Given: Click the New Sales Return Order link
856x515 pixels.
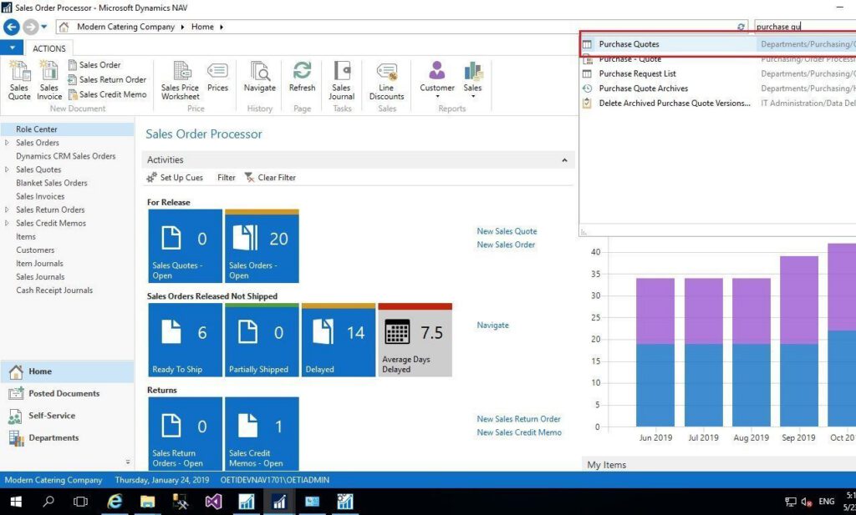Looking at the screenshot, I should [518, 419].
